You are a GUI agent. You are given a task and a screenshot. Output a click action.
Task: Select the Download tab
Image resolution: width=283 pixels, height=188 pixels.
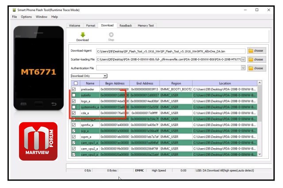point(107,26)
